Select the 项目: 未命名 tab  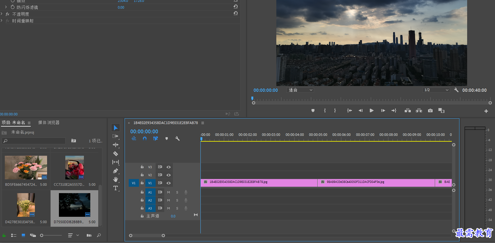point(13,122)
